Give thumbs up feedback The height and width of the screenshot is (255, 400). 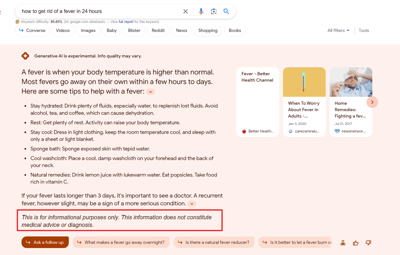click(356, 243)
